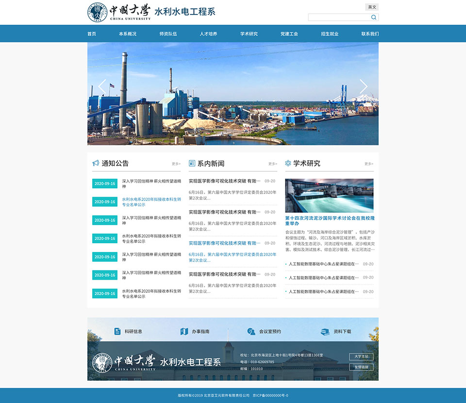Screen dimensions: 466x403
Task: Click the previous slide arrow on banner
Action: pyautogui.click(x=102, y=87)
